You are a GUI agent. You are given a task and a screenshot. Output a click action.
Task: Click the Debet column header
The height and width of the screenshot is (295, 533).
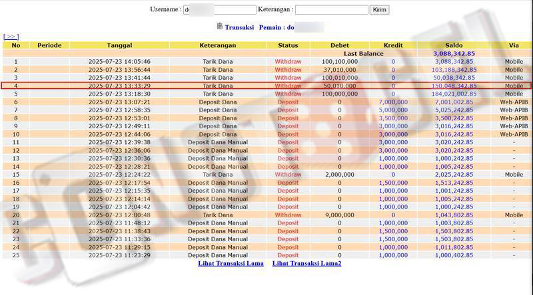339,45
